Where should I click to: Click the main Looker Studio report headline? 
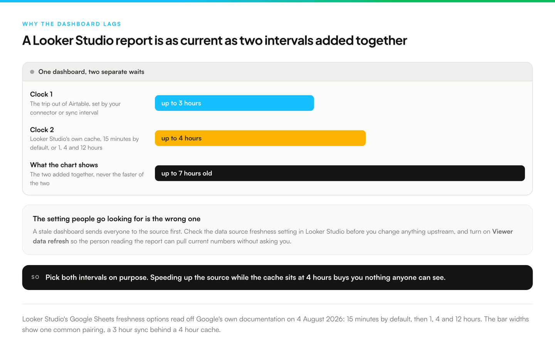coord(215,40)
